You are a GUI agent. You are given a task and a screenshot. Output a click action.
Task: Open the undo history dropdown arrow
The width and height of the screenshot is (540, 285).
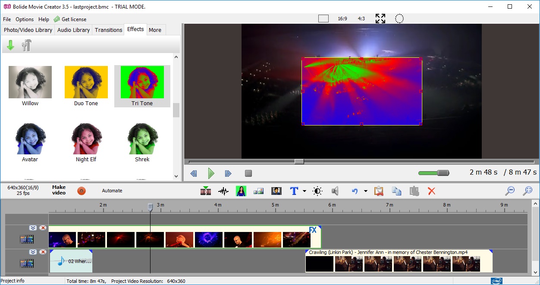[x=366, y=191]
